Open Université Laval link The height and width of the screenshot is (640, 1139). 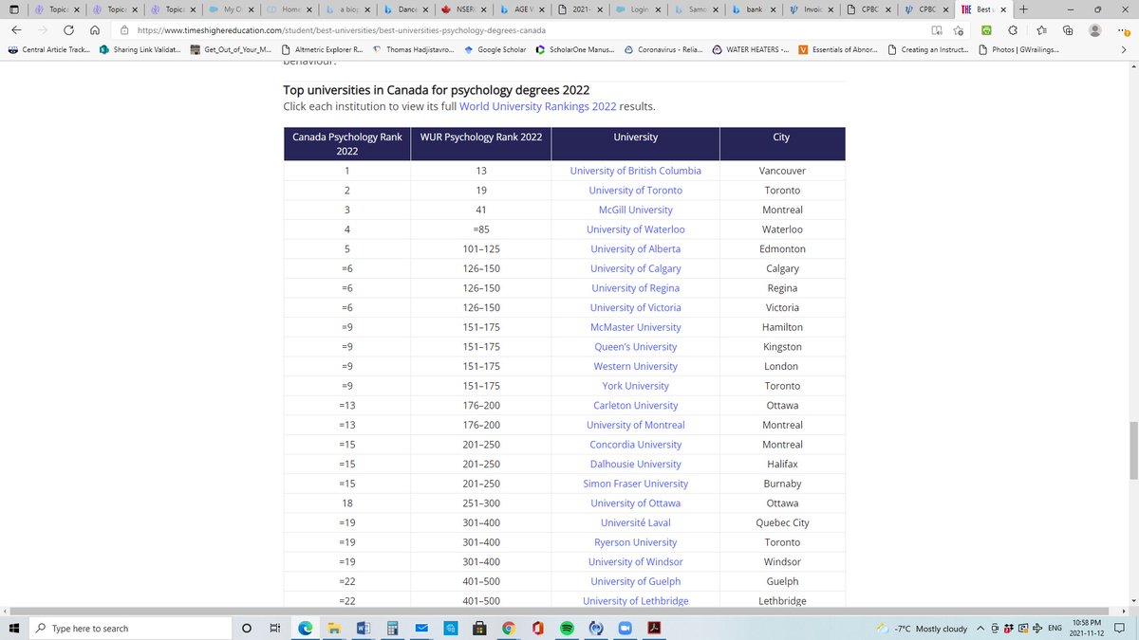tap(635, 522)
